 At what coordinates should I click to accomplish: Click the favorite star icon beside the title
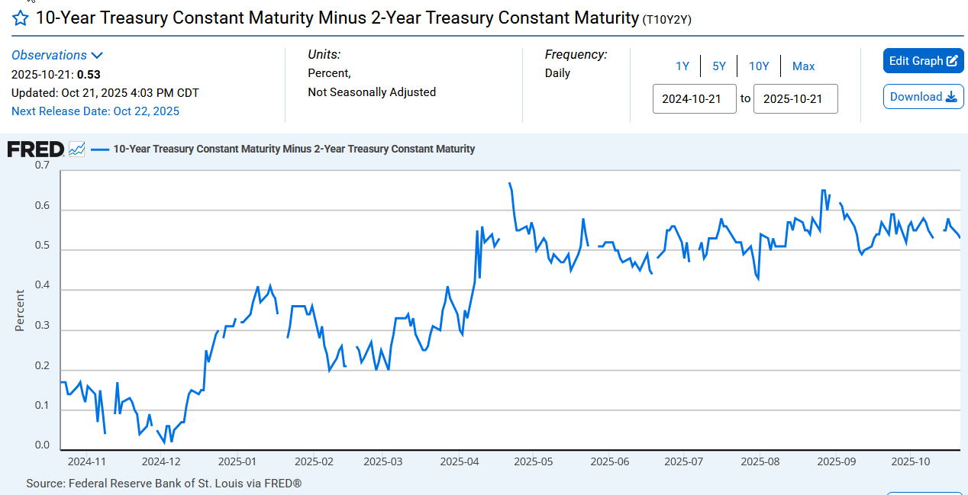[x=21, y=18]
